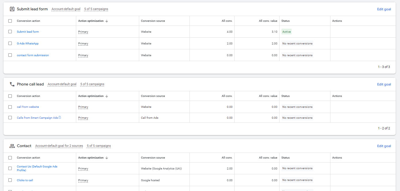Click the Contact goal people icon
Image resolution: width=400 pixels, height=191 pixels.
tap(12, 146)
